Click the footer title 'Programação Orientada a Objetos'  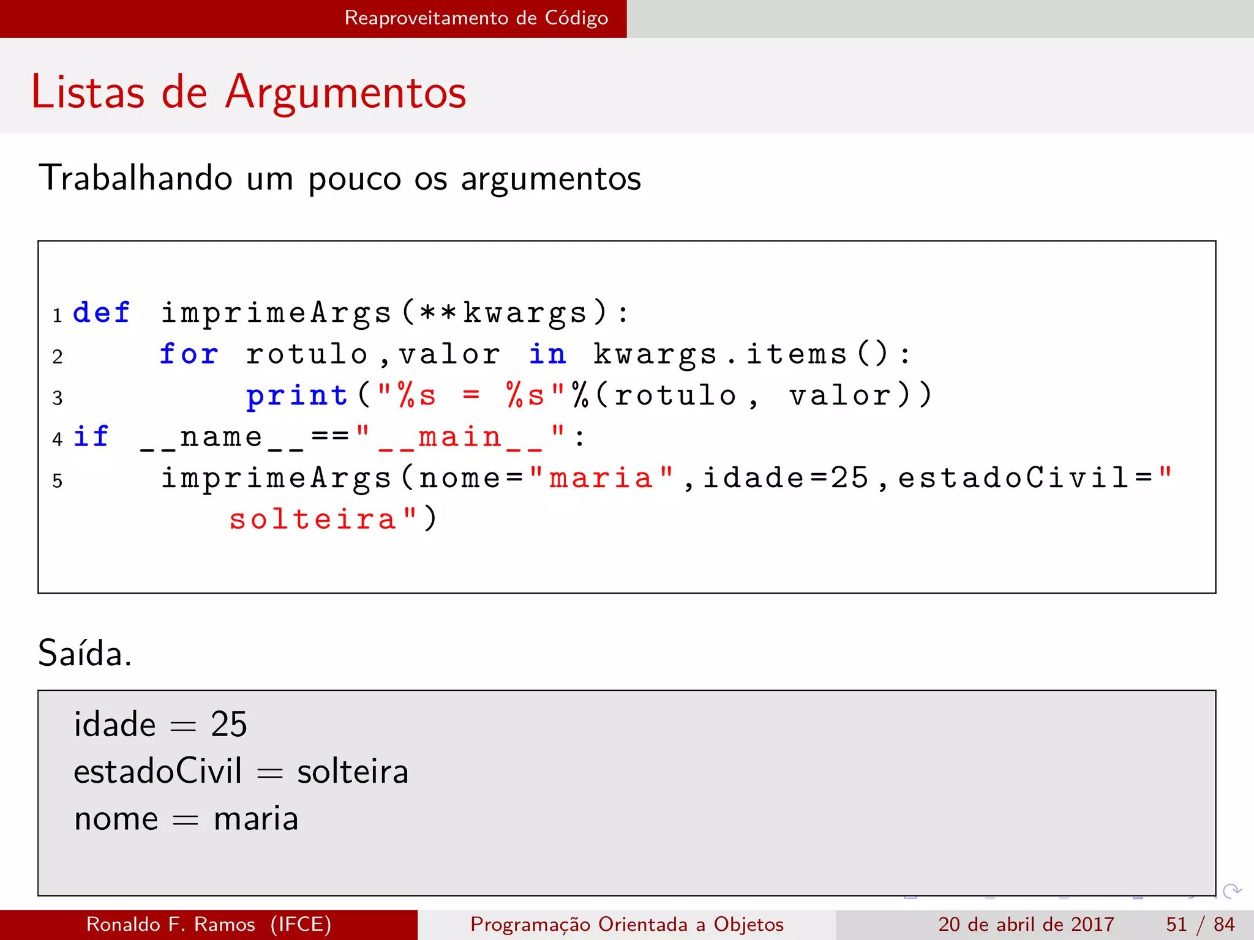tap(627, 925)
